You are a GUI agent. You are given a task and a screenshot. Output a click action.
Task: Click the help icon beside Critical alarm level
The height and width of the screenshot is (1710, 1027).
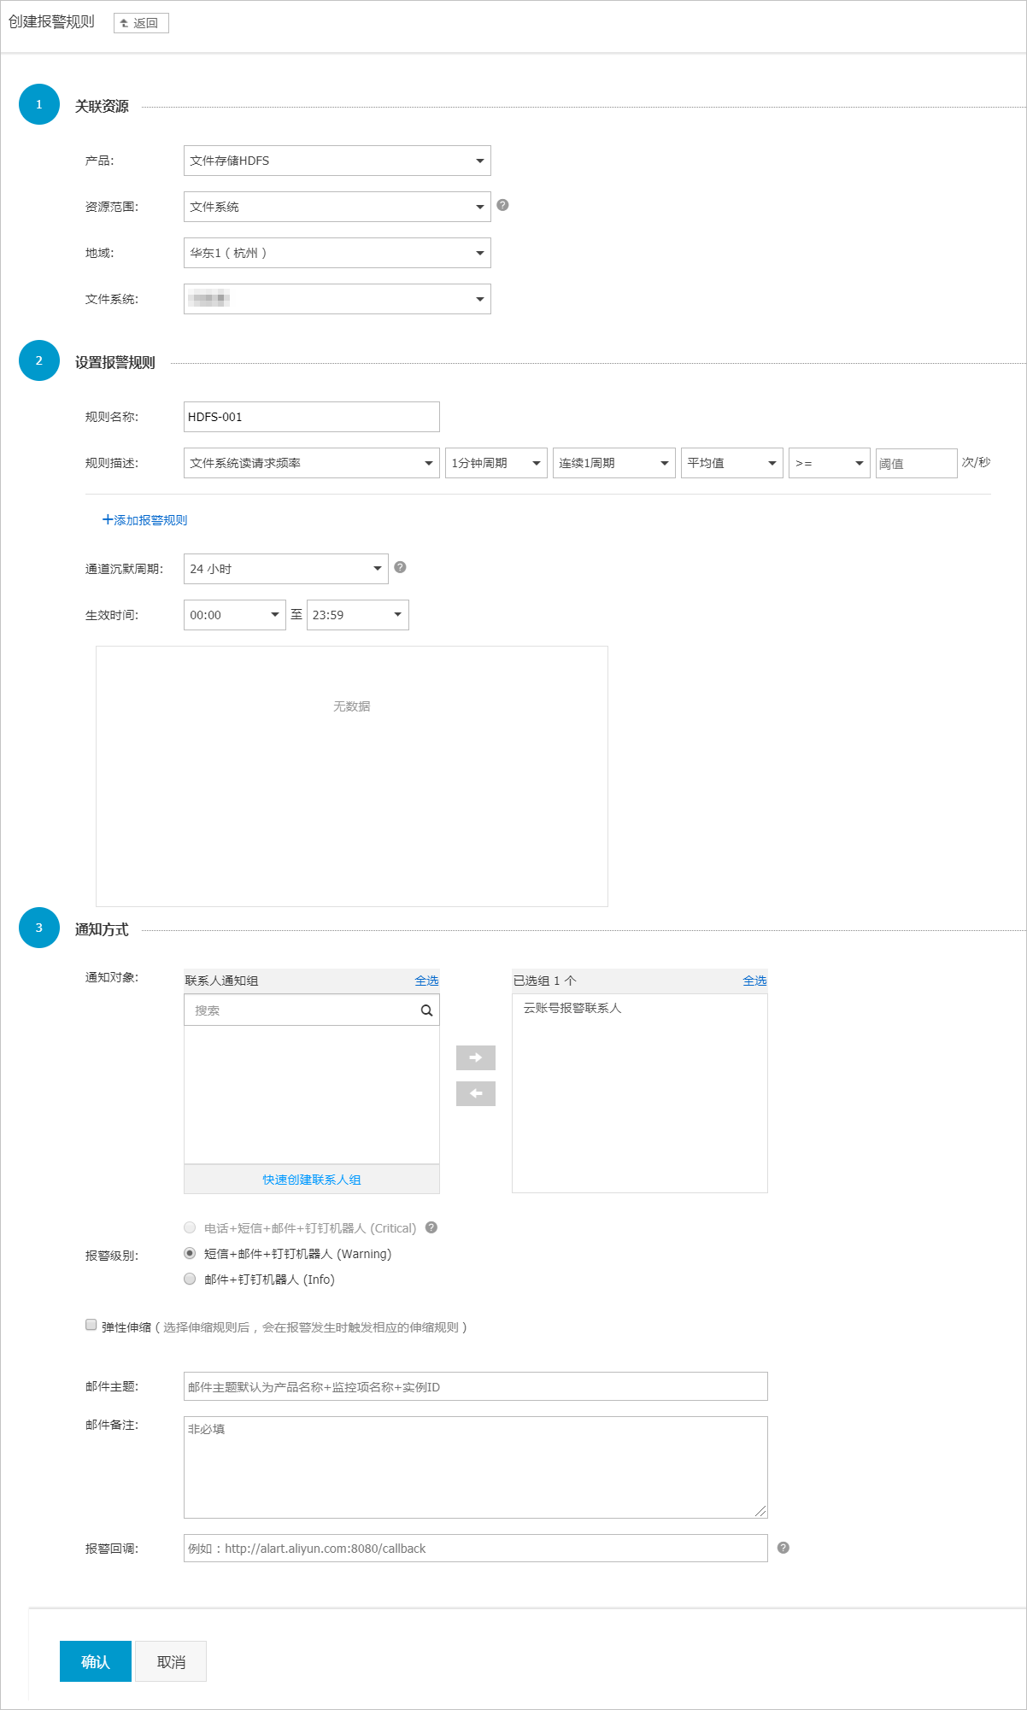[431, 1227]
